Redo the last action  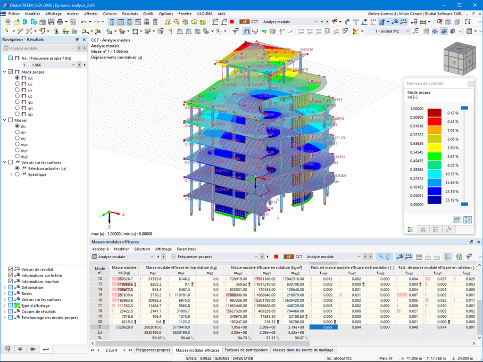coord(97,22)
